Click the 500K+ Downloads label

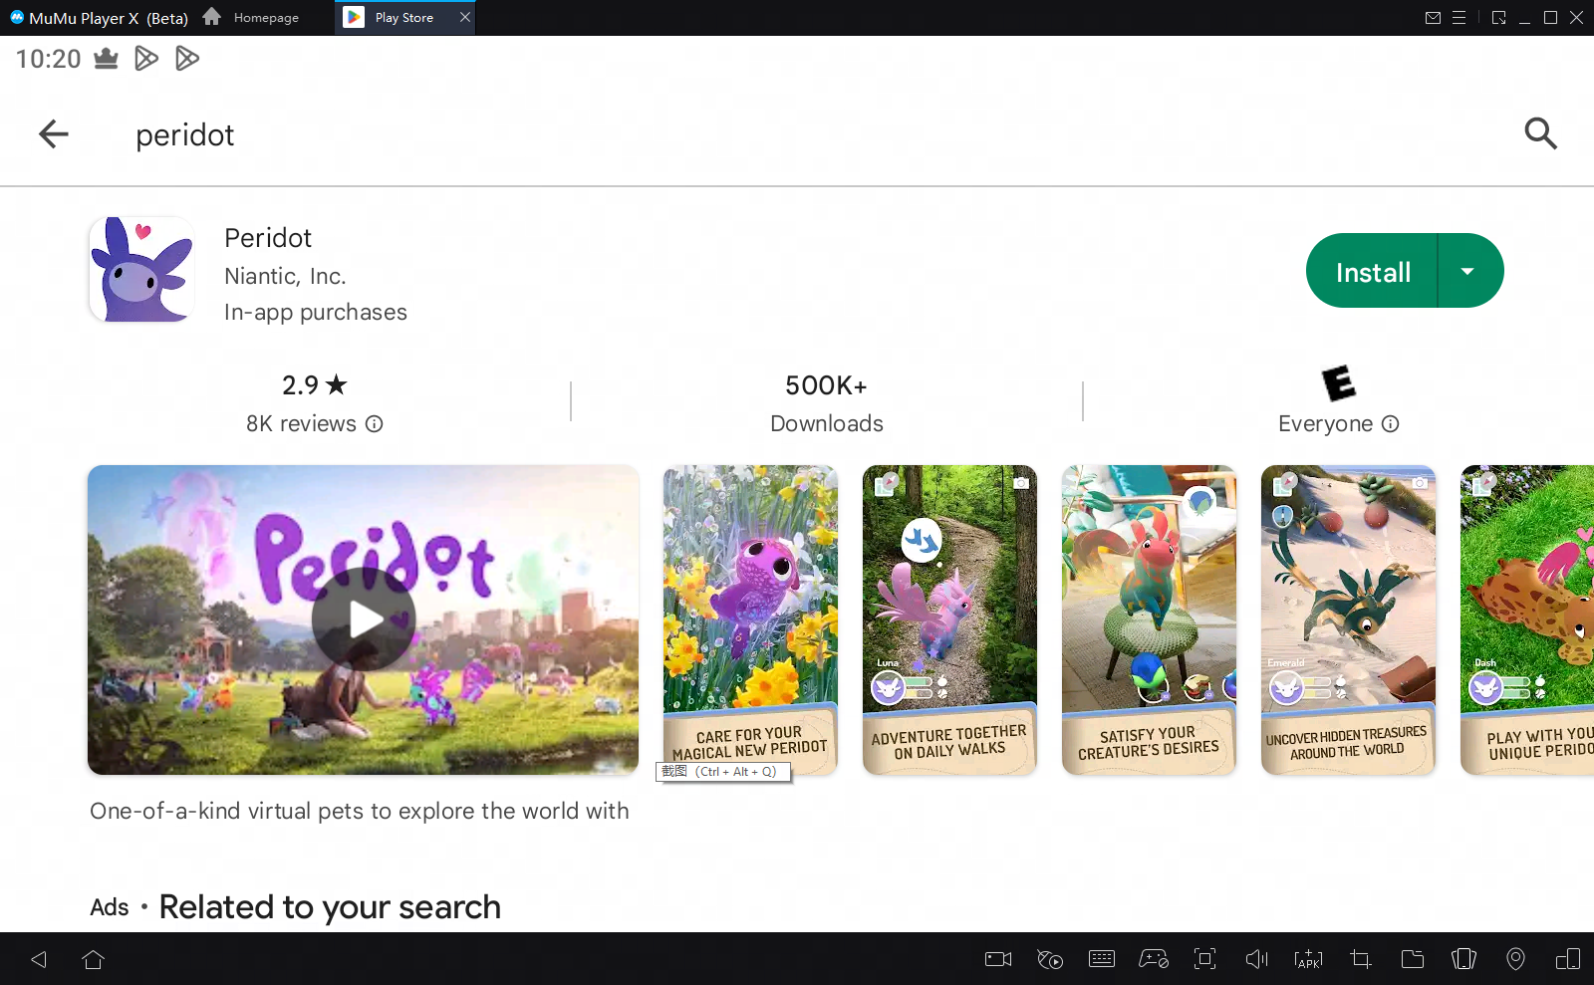[x=827, y=403]
